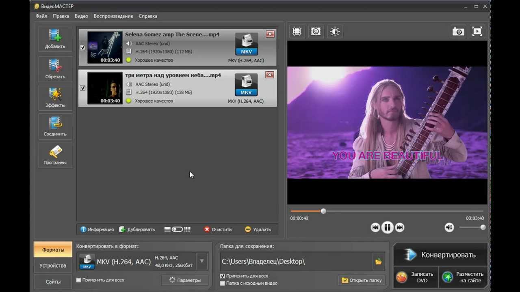This screenshot has height=292, width=520.
Task: Open the Справка menu
Action: point(148,16)
